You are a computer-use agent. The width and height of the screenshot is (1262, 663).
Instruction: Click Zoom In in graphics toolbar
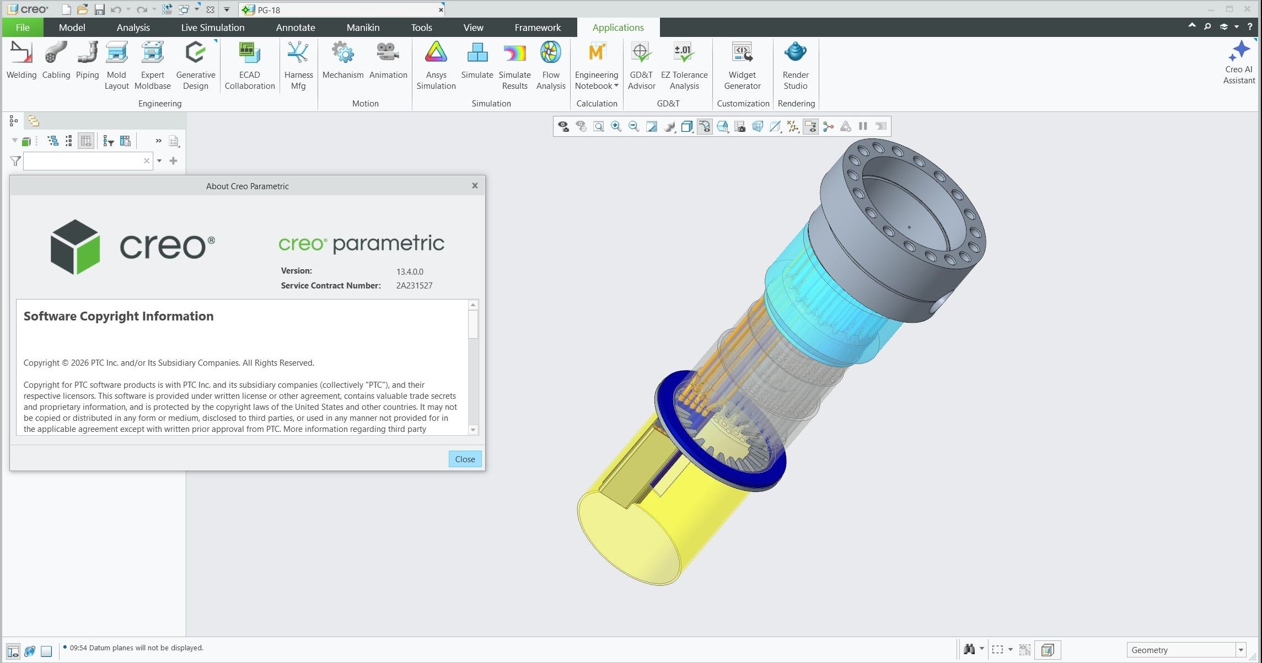[x=616, y=127]
